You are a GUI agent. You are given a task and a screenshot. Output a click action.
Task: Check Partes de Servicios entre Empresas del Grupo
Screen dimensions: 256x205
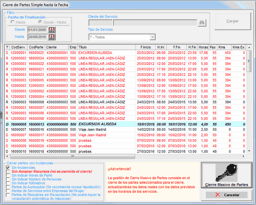[x=8, y=191]
